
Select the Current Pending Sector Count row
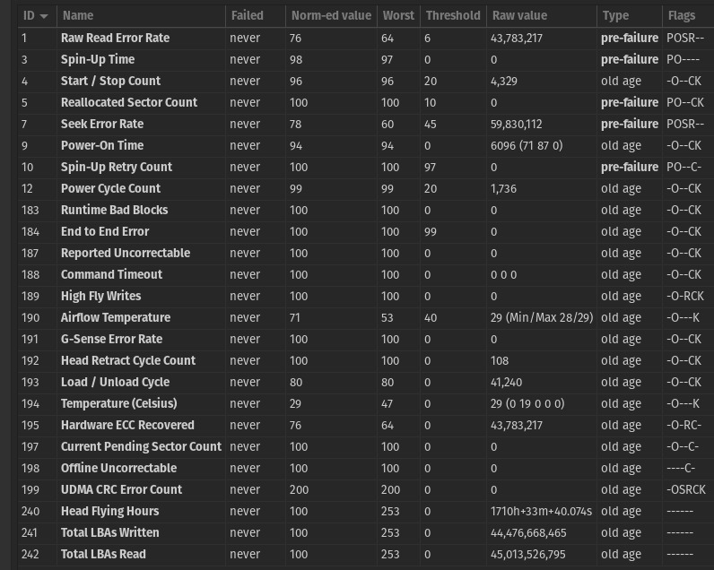click(141, 447)
